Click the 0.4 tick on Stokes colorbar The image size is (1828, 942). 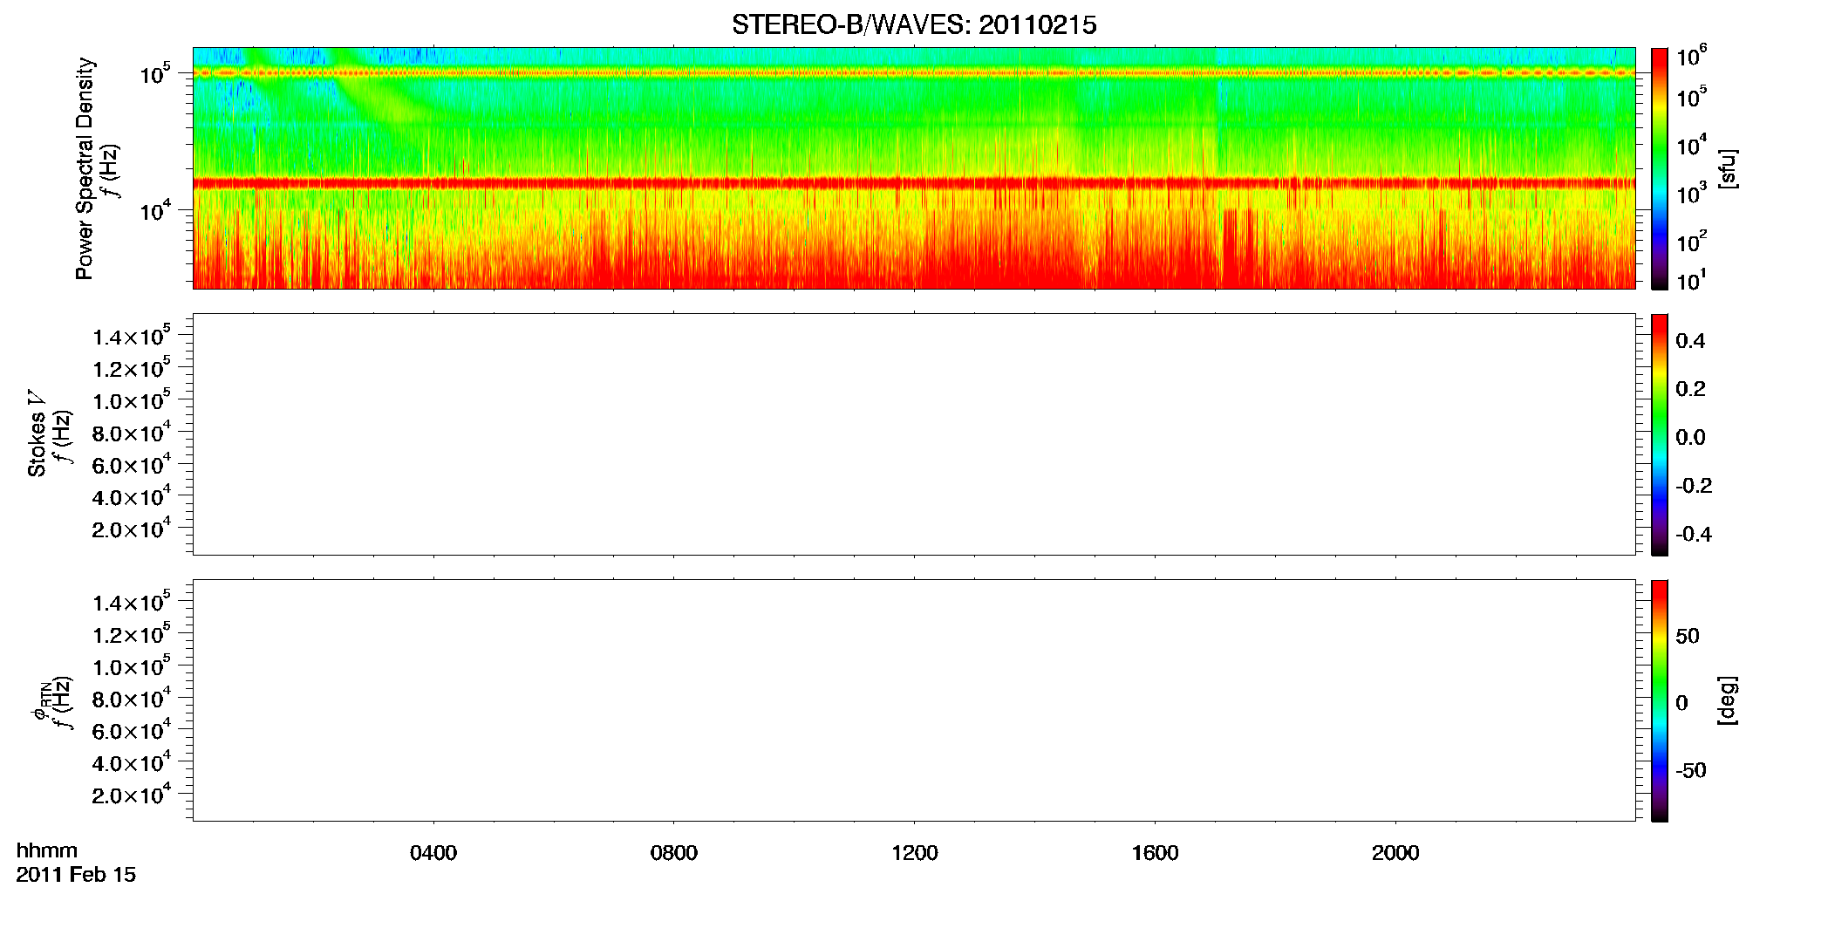(x=1690, y=341)
